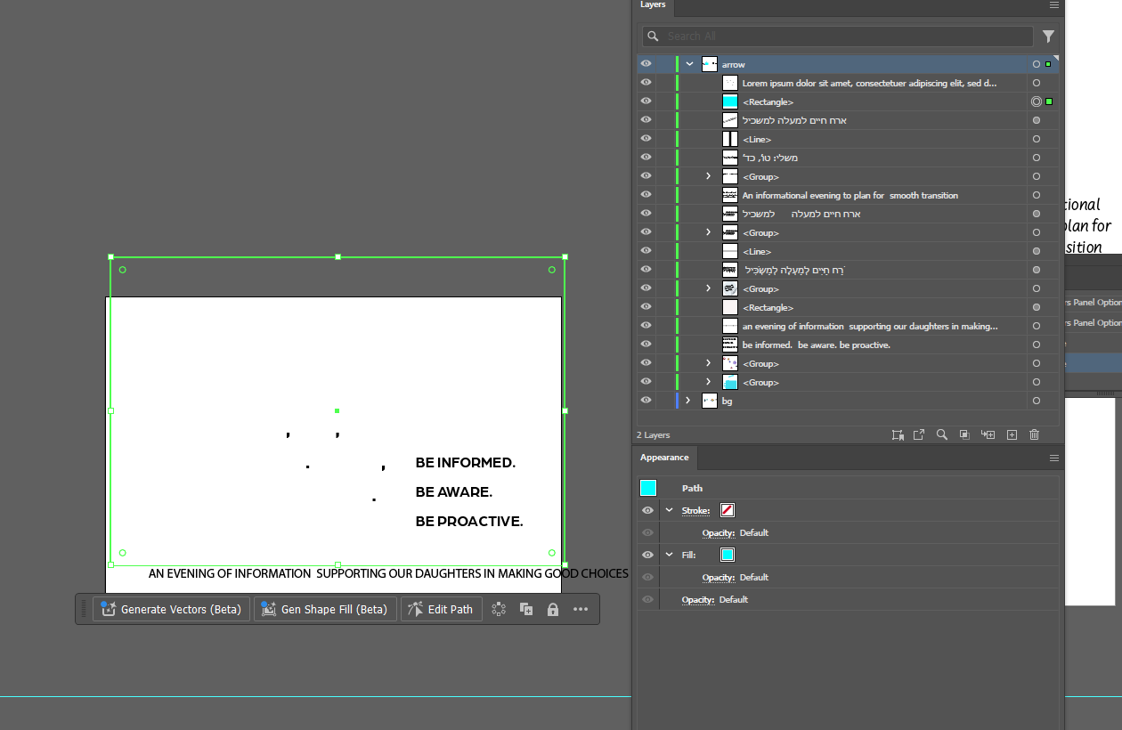Lock the selection using the task bar lock icon
Viewport: 1122px width, 730px height.
click(x=552, y=609)
